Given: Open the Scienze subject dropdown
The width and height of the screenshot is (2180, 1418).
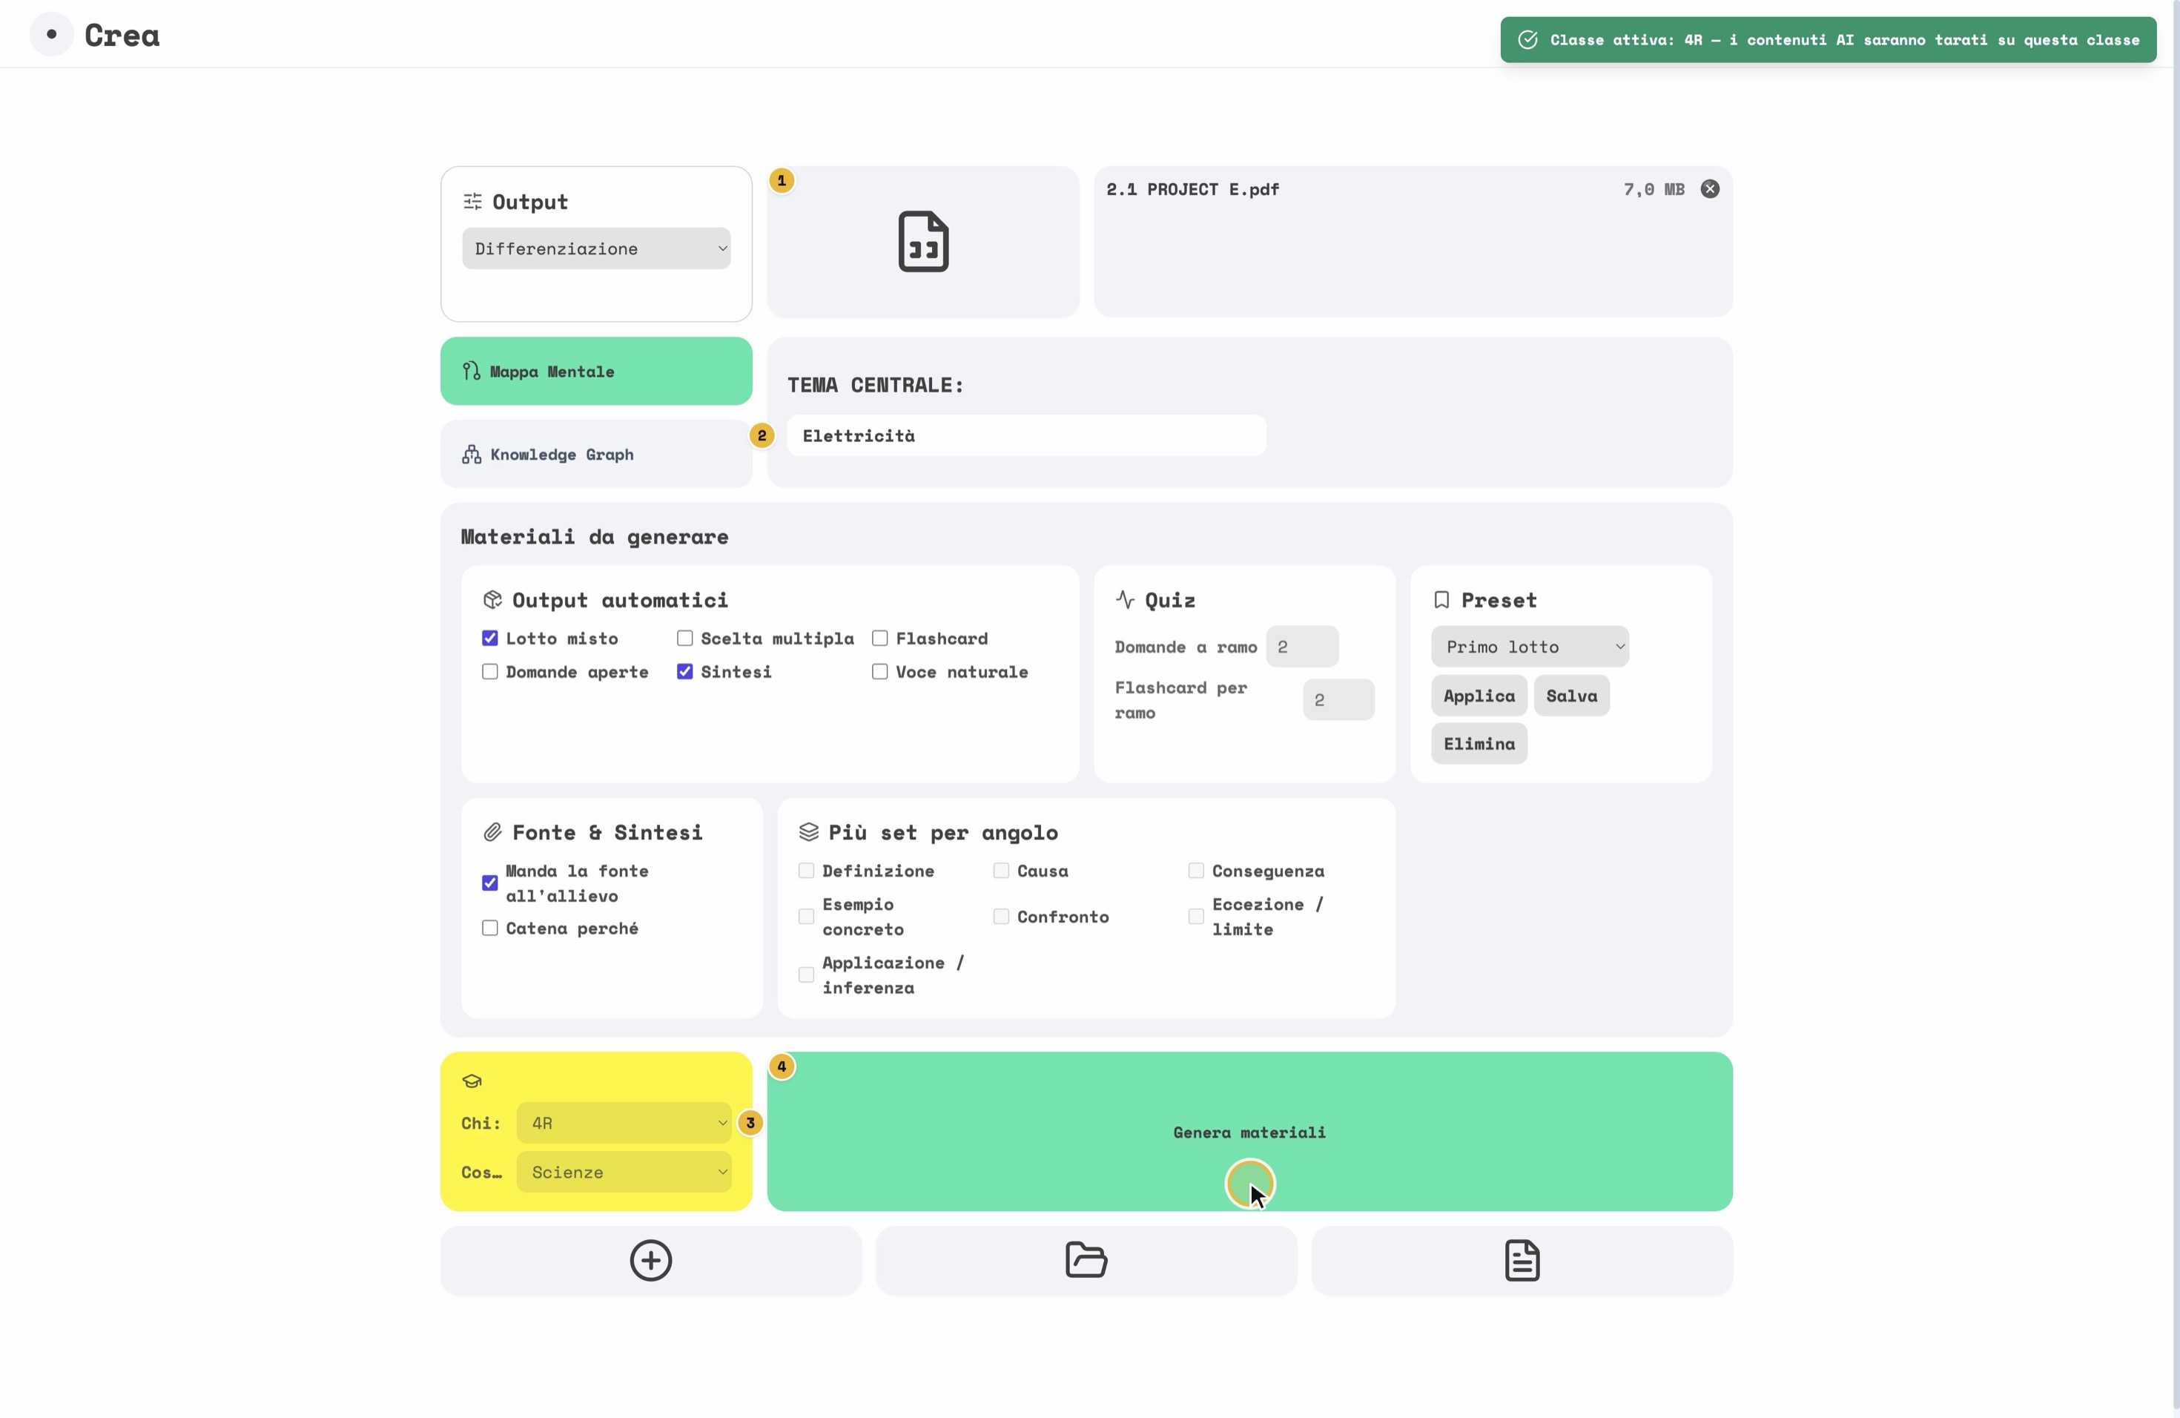Looking at the screenshot, I should tap(624, 1173).
